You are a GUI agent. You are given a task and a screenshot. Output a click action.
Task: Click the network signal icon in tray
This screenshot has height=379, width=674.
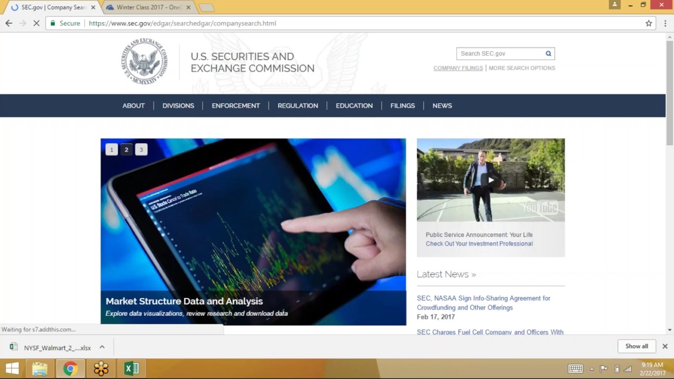(x=628, y=368)
